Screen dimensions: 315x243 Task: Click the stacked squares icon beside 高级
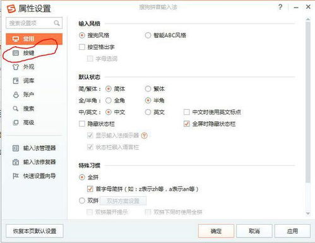16,122
